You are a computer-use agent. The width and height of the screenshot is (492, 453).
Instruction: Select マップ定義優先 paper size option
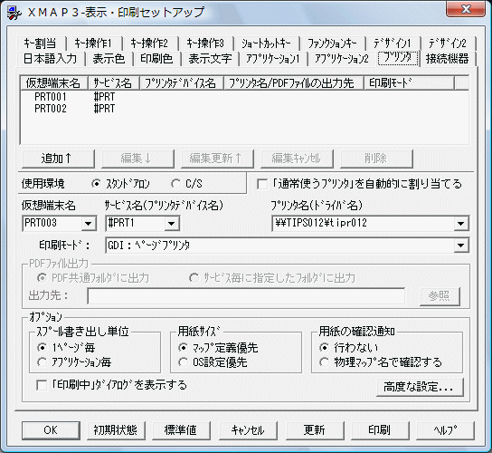(x=218, y=348)
